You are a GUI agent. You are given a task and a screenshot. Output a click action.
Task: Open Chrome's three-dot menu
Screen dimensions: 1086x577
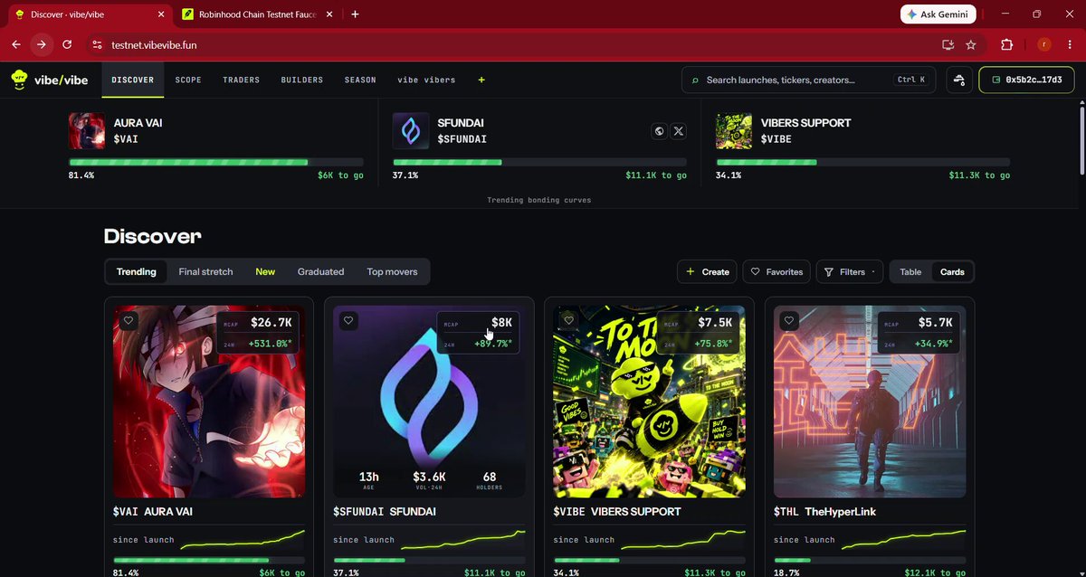1069,44
